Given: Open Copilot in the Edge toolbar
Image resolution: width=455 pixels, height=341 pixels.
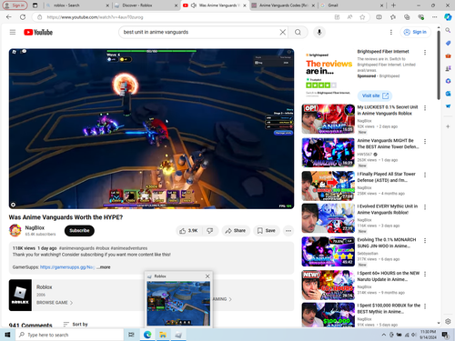Looking at the screenshot, I should click(448, 17).
